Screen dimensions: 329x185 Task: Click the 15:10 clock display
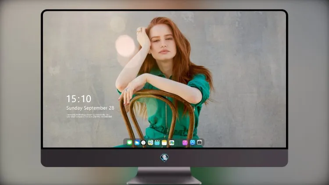tap(79, 99)
